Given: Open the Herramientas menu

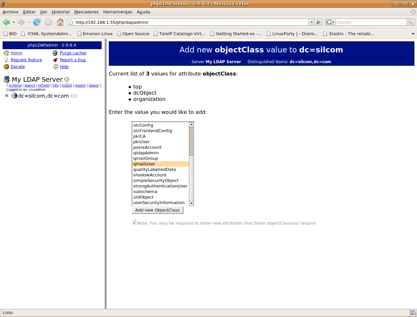Looking at the screenshot, I should point(118,12).
